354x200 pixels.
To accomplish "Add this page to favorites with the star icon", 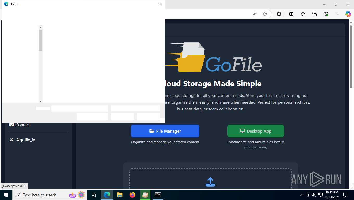I will tap(265, 14).
